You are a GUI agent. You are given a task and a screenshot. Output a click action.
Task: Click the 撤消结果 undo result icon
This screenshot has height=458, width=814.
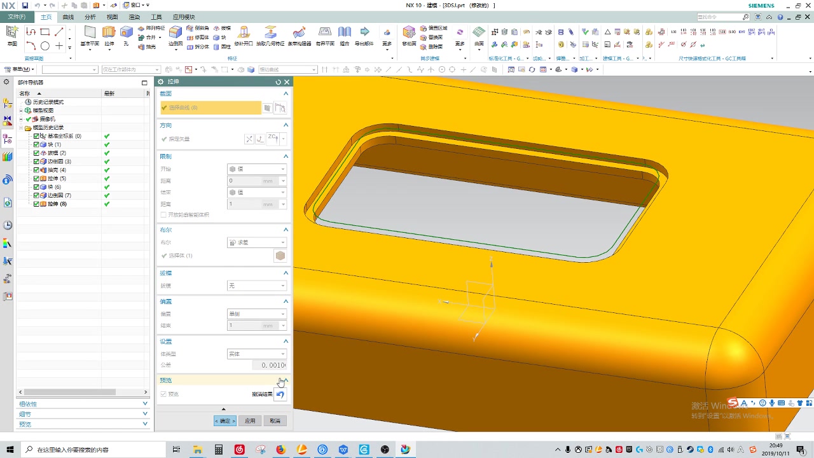[x=280, y=394]
